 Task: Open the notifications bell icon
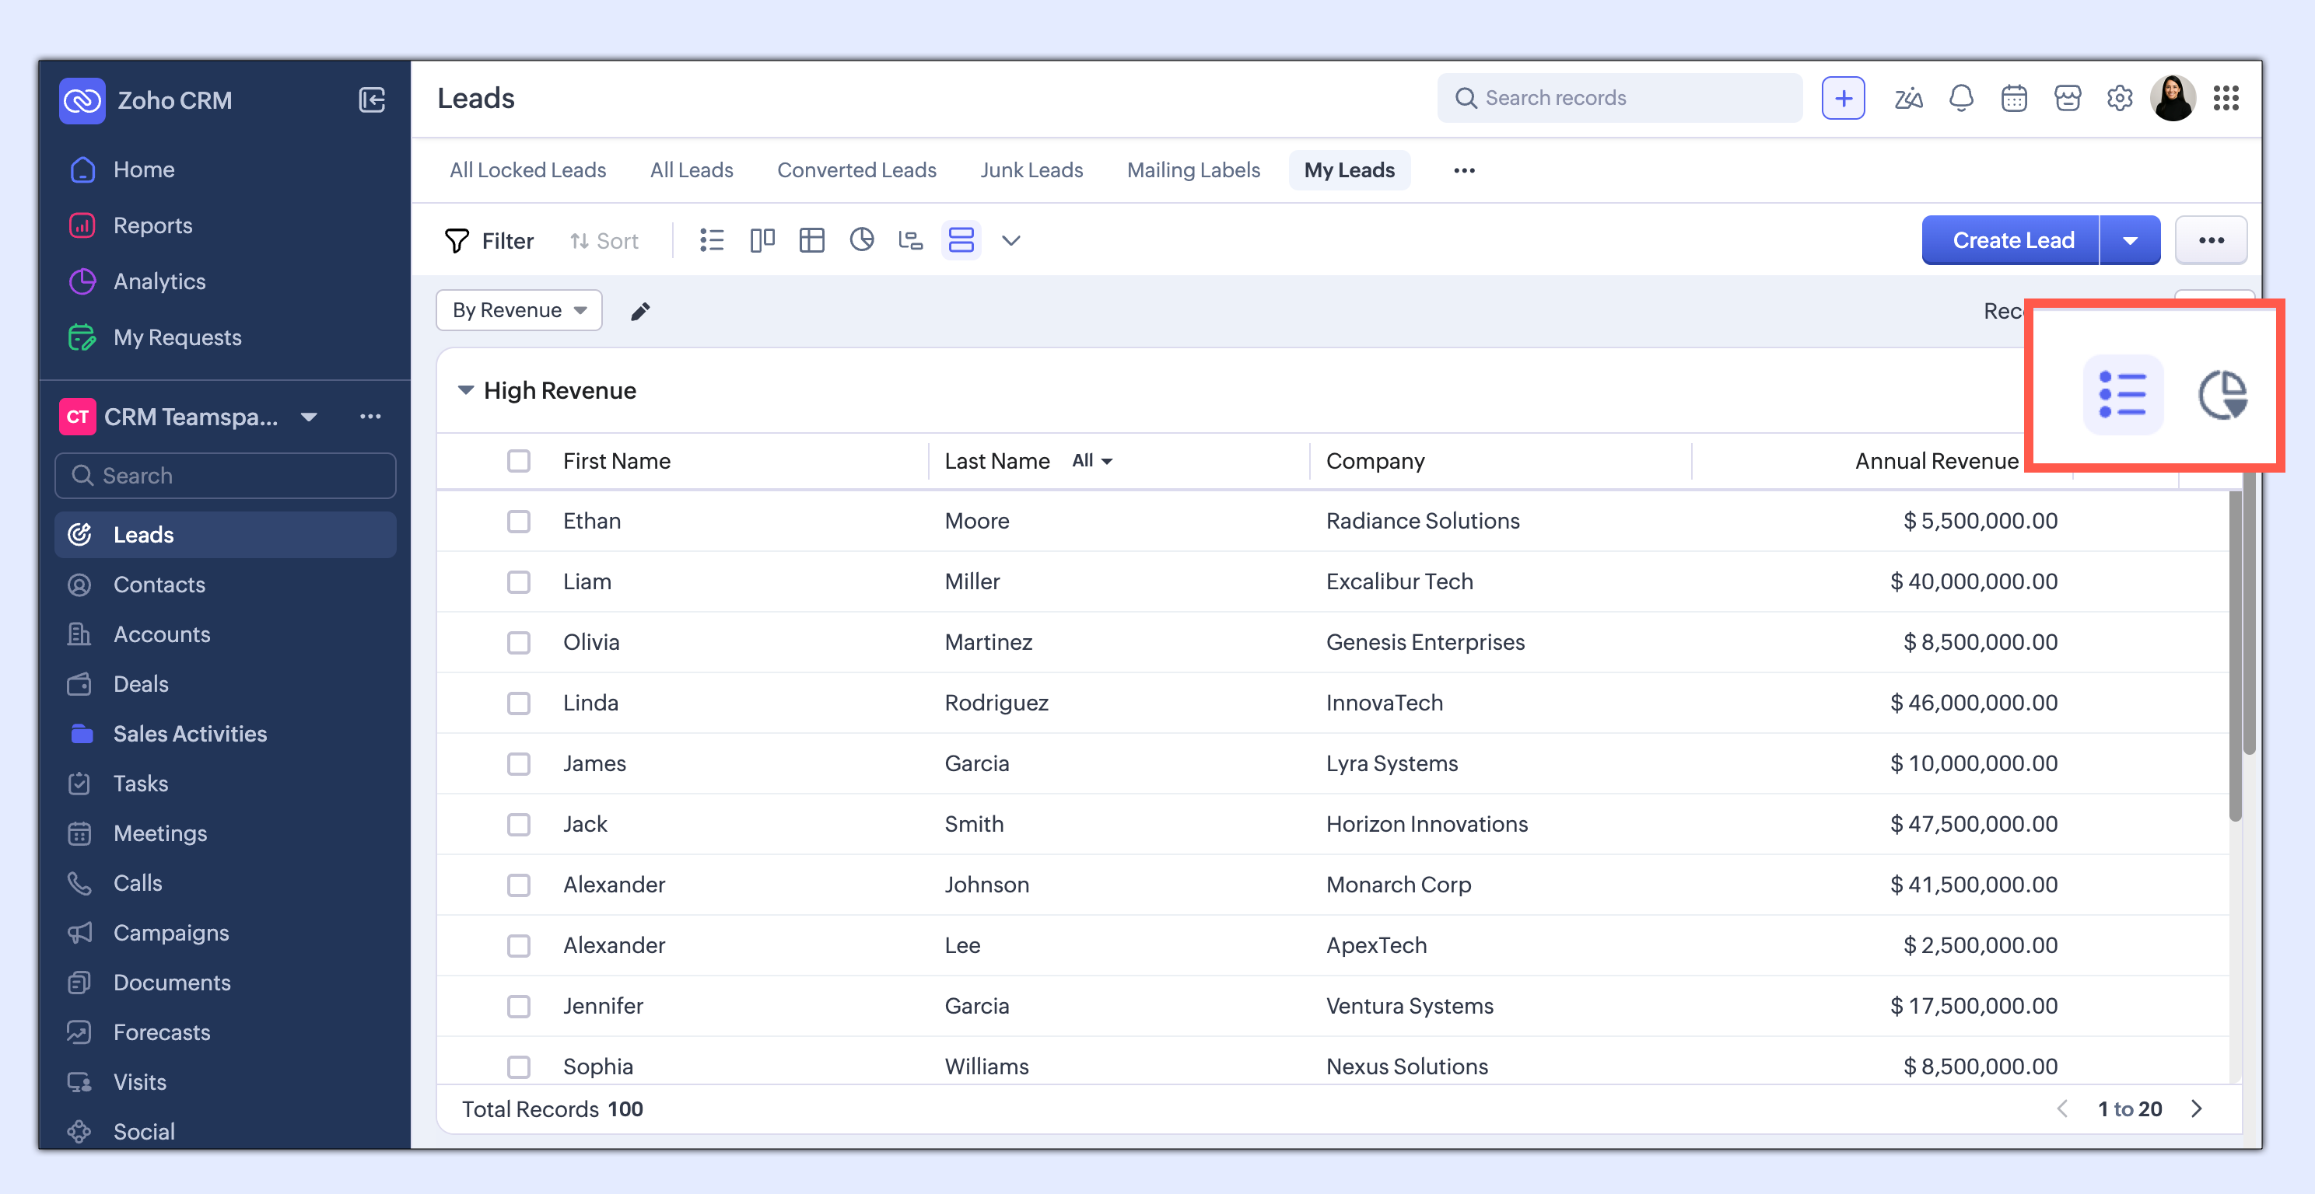(1961, 98)
